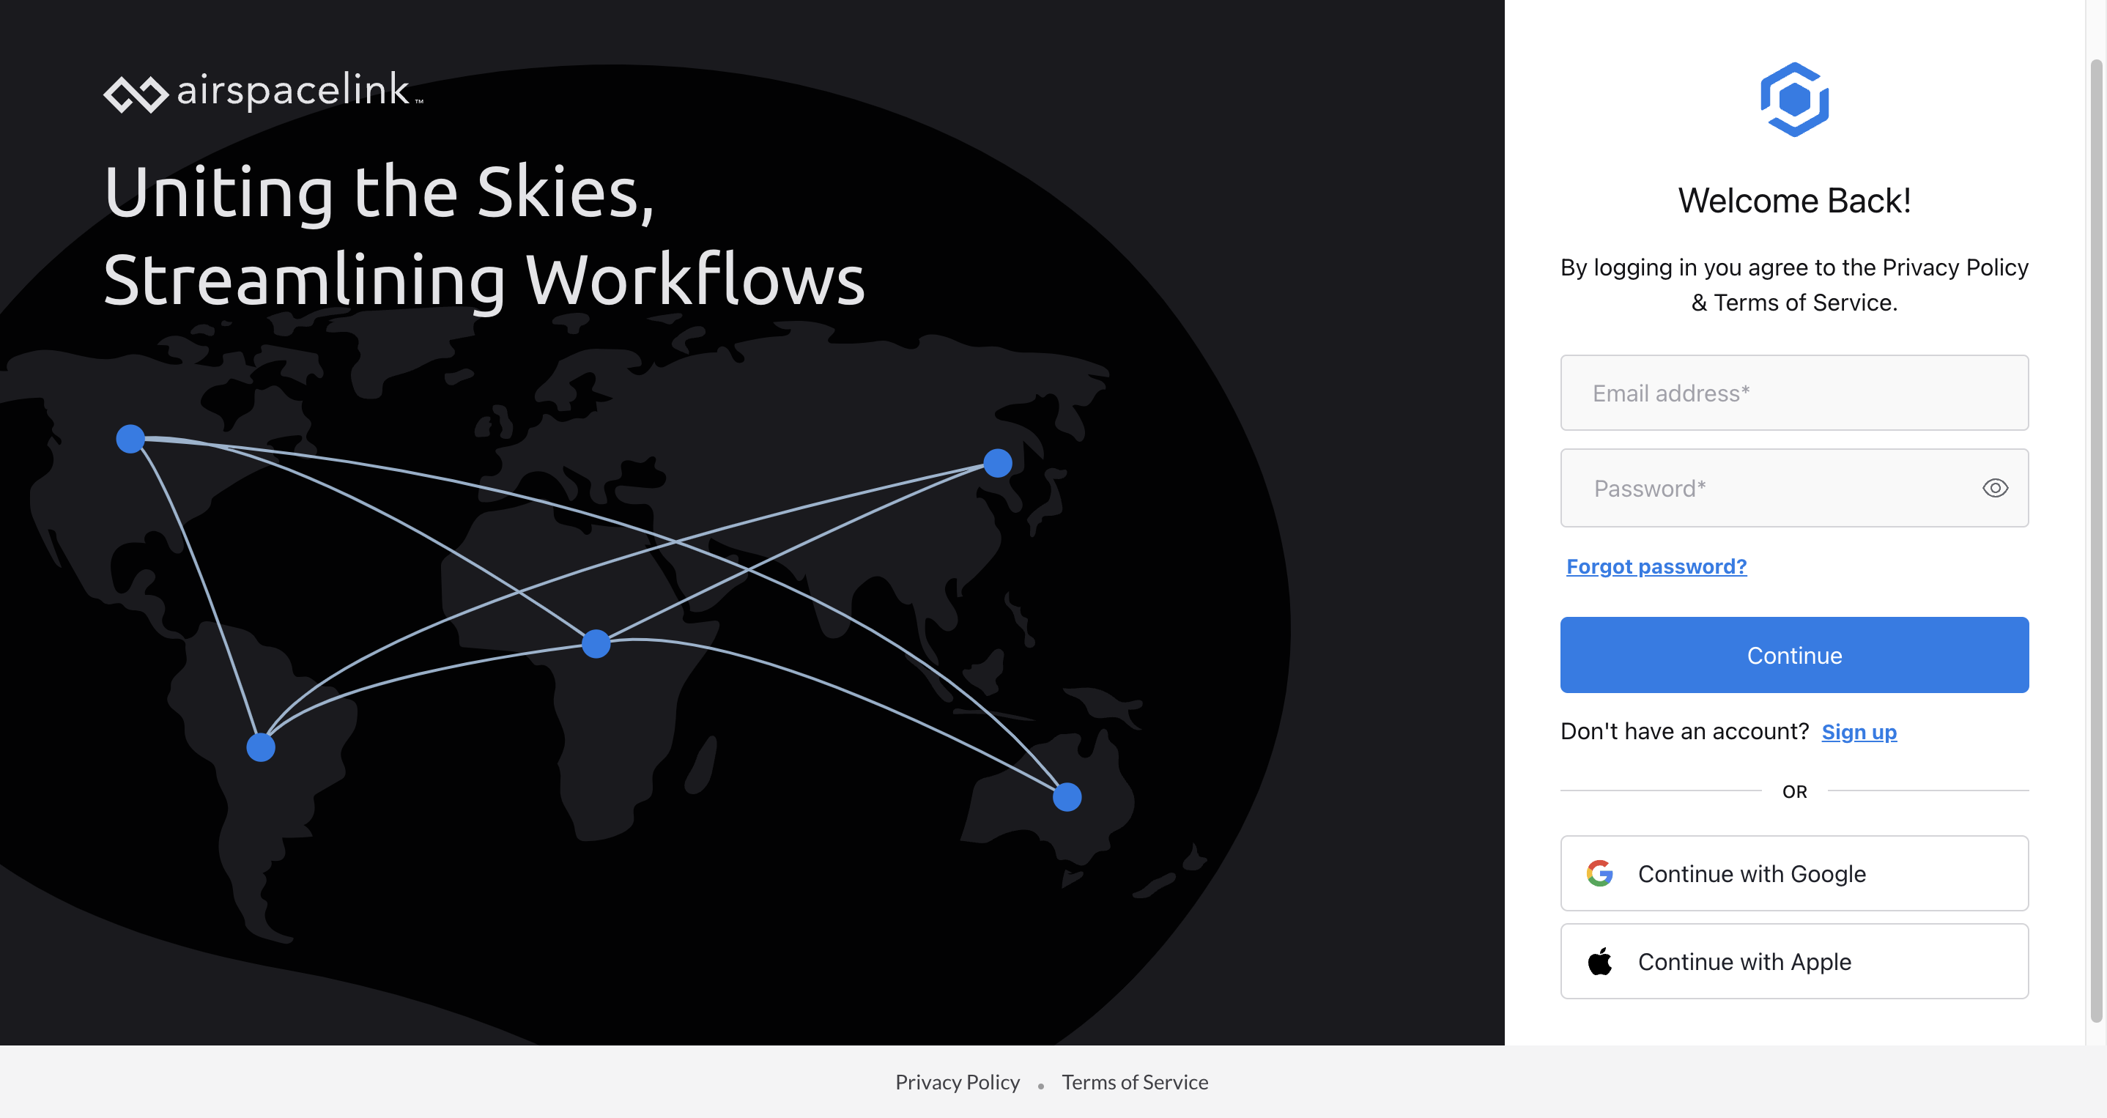
Task: Click the Google logo icon
Action: point(1599,873)
